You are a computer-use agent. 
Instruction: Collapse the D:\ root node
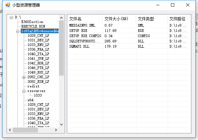pos(11,17)
